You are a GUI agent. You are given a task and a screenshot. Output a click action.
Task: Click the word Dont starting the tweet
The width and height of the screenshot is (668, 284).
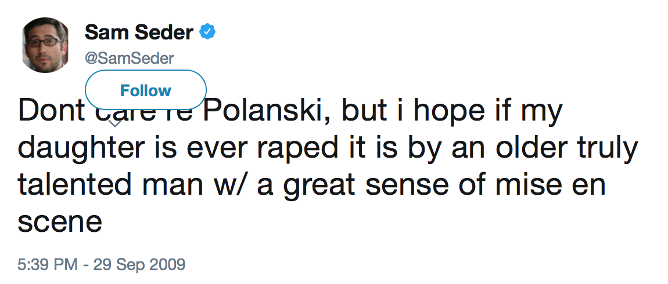(x=51, y=111)
